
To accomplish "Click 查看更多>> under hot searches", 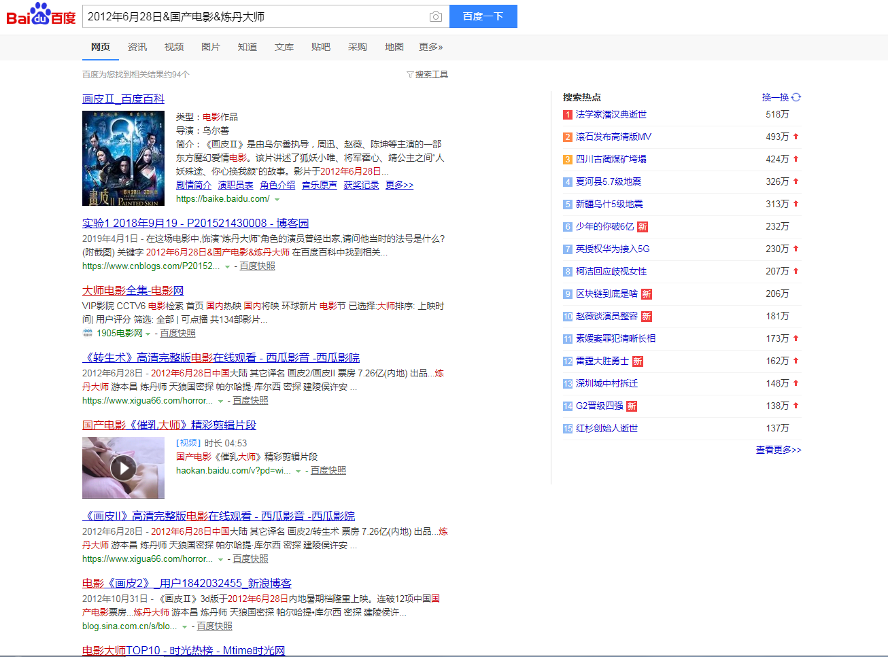I will pos(779,450).
